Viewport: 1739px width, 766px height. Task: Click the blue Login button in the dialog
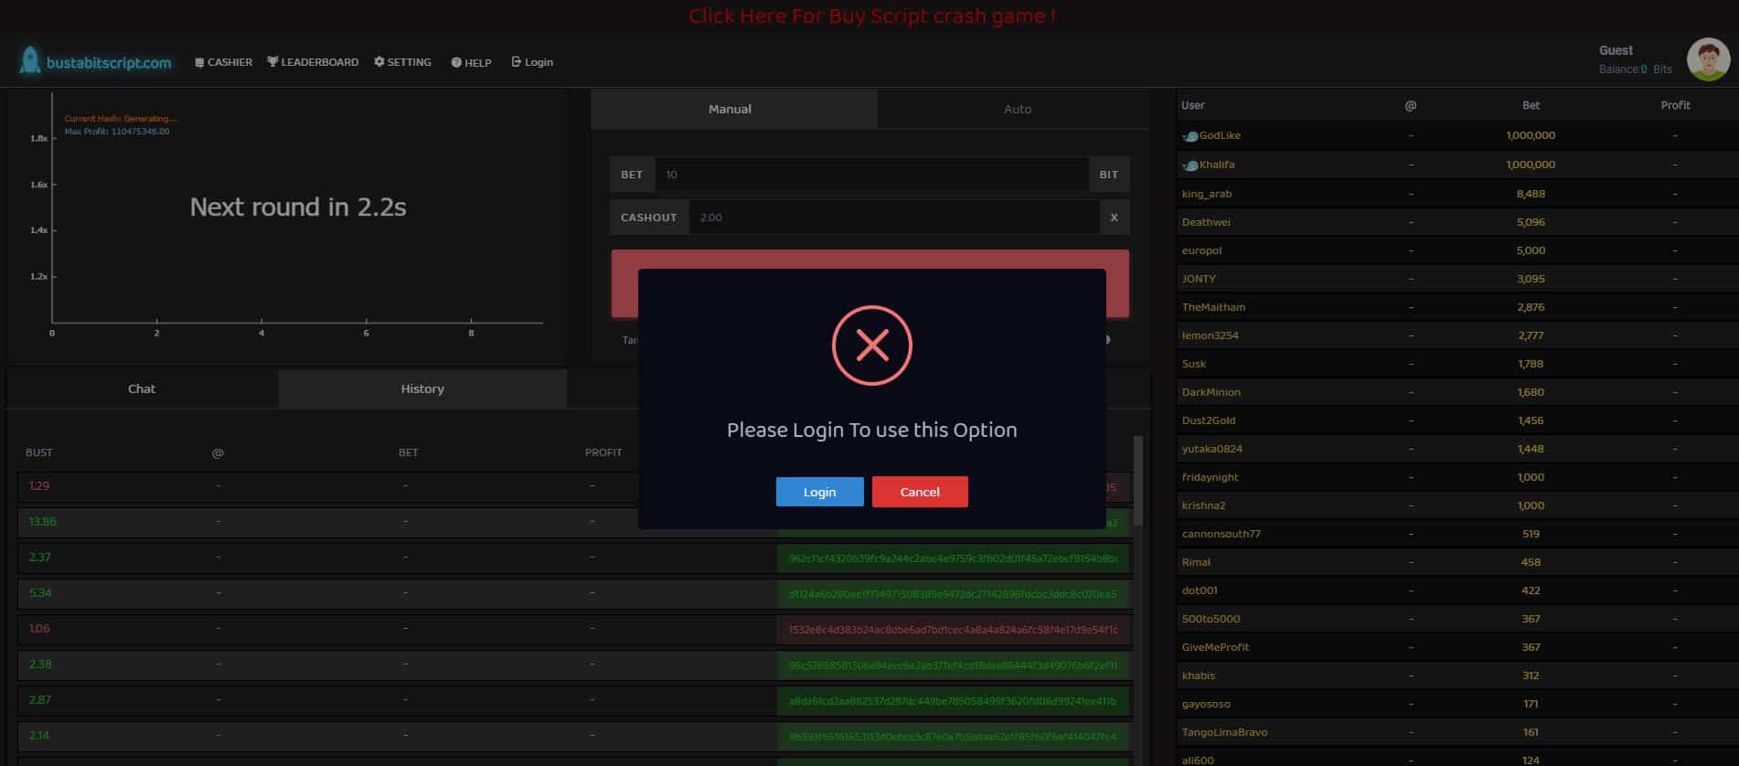(x=819, y=492)
